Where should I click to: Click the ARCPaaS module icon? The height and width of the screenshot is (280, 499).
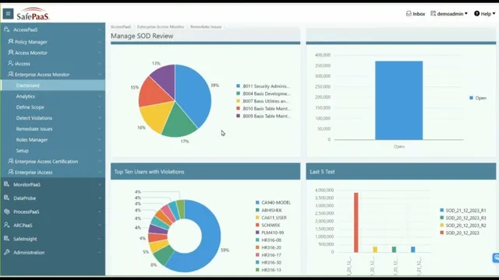pos(6,225)
